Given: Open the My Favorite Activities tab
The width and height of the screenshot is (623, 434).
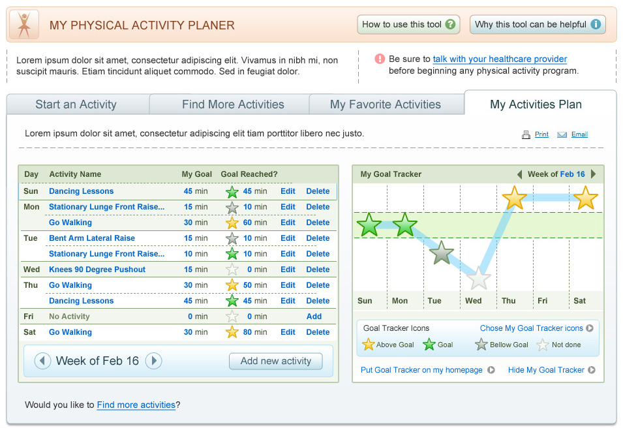Looking at the screenshot, I should tap(385, 104).
